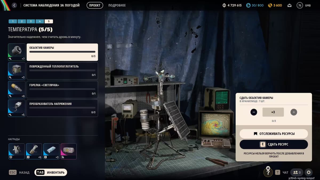This screenshot has width=320, height=180.
Task: Open the squad members icon
Action: [297, 172]
